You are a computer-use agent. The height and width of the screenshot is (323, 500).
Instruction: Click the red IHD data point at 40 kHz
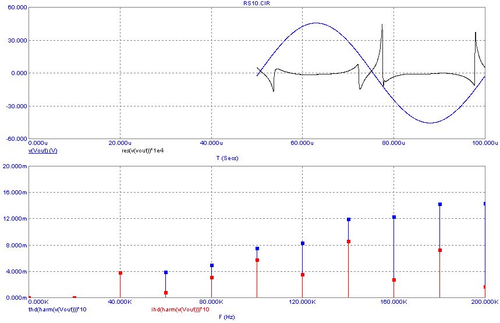coord(120,273)
